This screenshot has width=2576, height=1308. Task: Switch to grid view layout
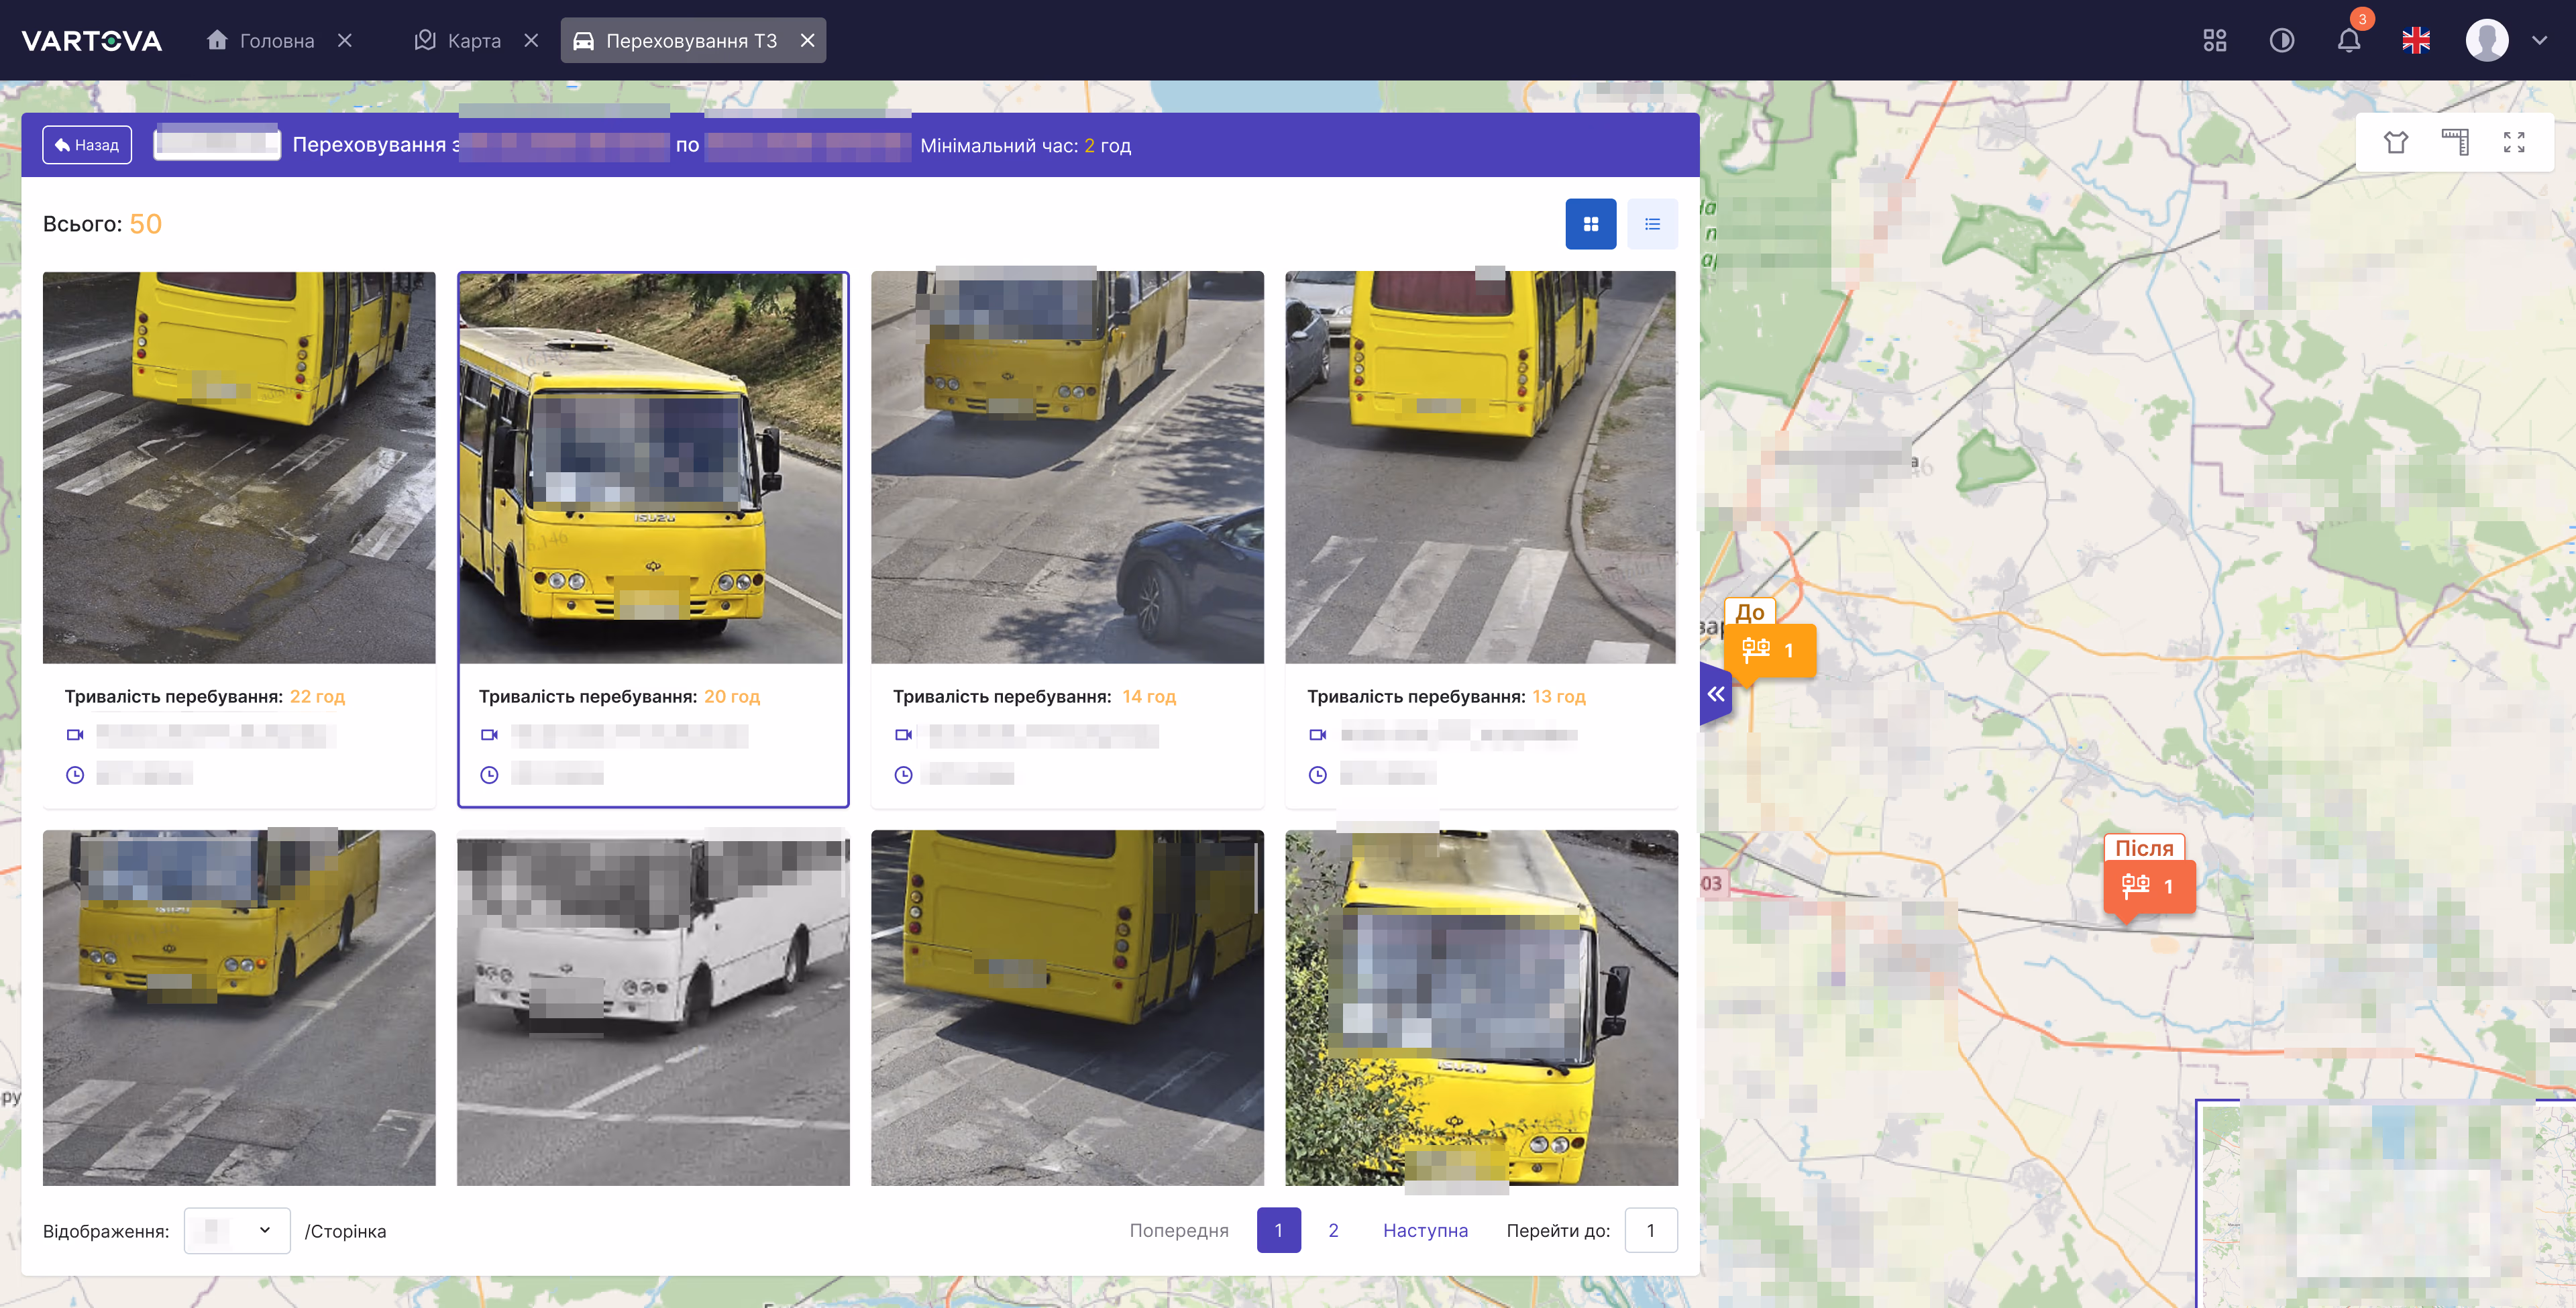[x=1590, y=224]
